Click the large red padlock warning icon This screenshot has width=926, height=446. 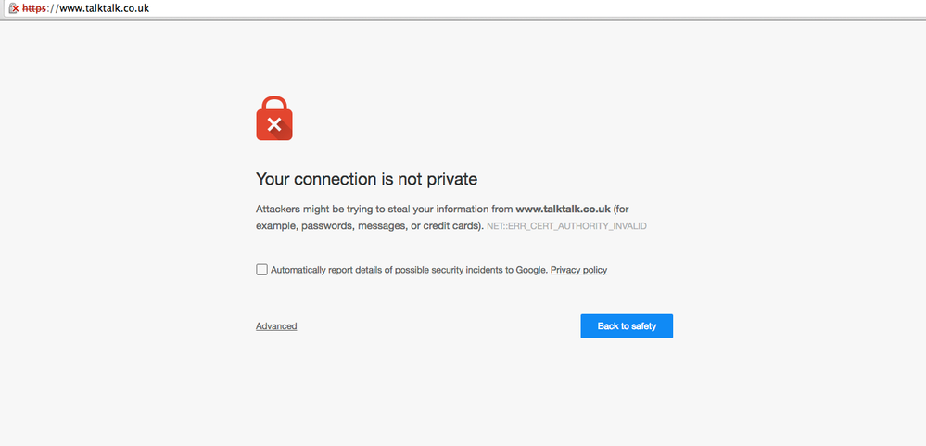pyautogui.click(x=274, y=119)
